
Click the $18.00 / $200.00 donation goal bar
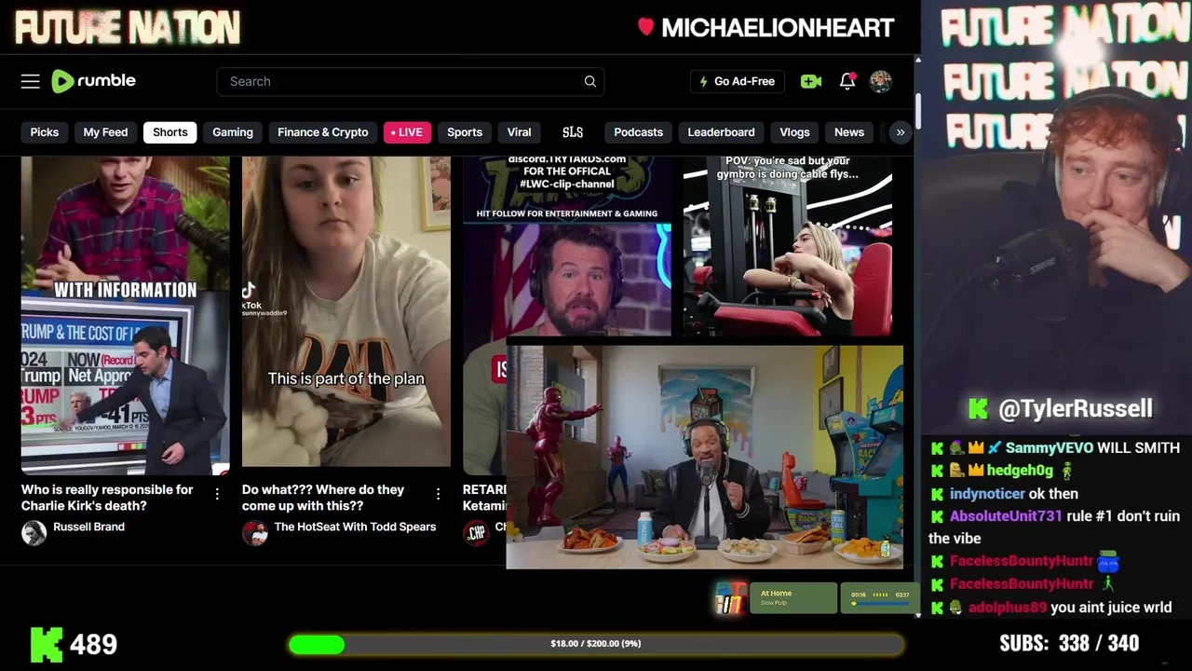(x=596, y=644)
